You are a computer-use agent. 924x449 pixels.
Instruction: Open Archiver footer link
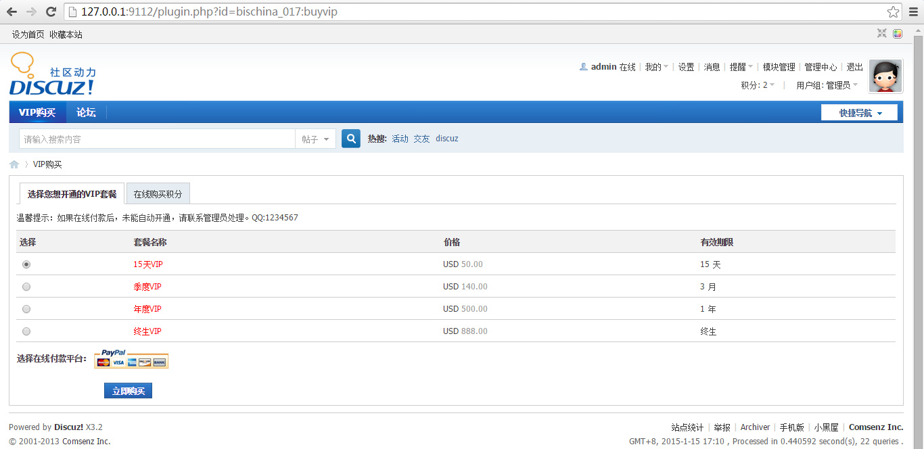(755, 427)
